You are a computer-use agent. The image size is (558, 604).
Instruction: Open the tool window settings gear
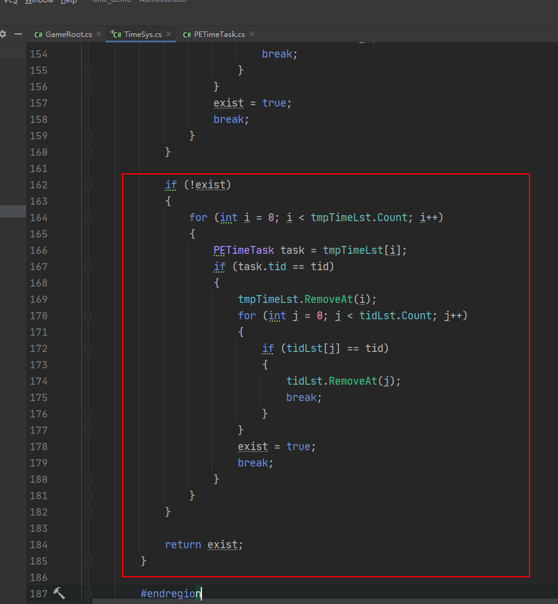coord(3,35)
